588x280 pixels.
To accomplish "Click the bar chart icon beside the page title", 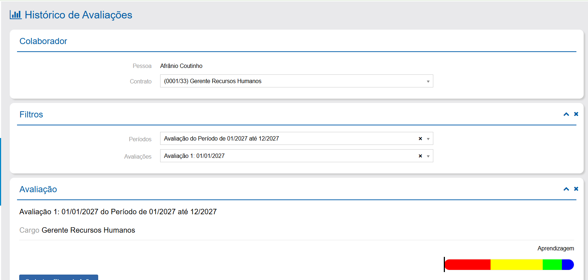I will click(x=16, y=15).
